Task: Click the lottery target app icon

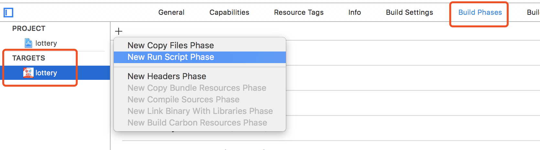Action: coord(28,73)
